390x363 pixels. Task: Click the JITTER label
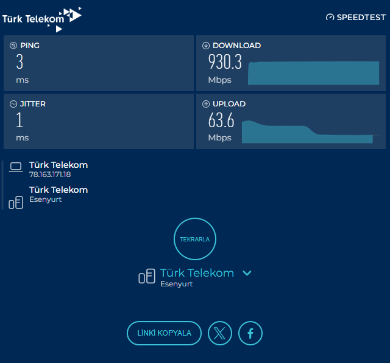click(x=33, y=104)
